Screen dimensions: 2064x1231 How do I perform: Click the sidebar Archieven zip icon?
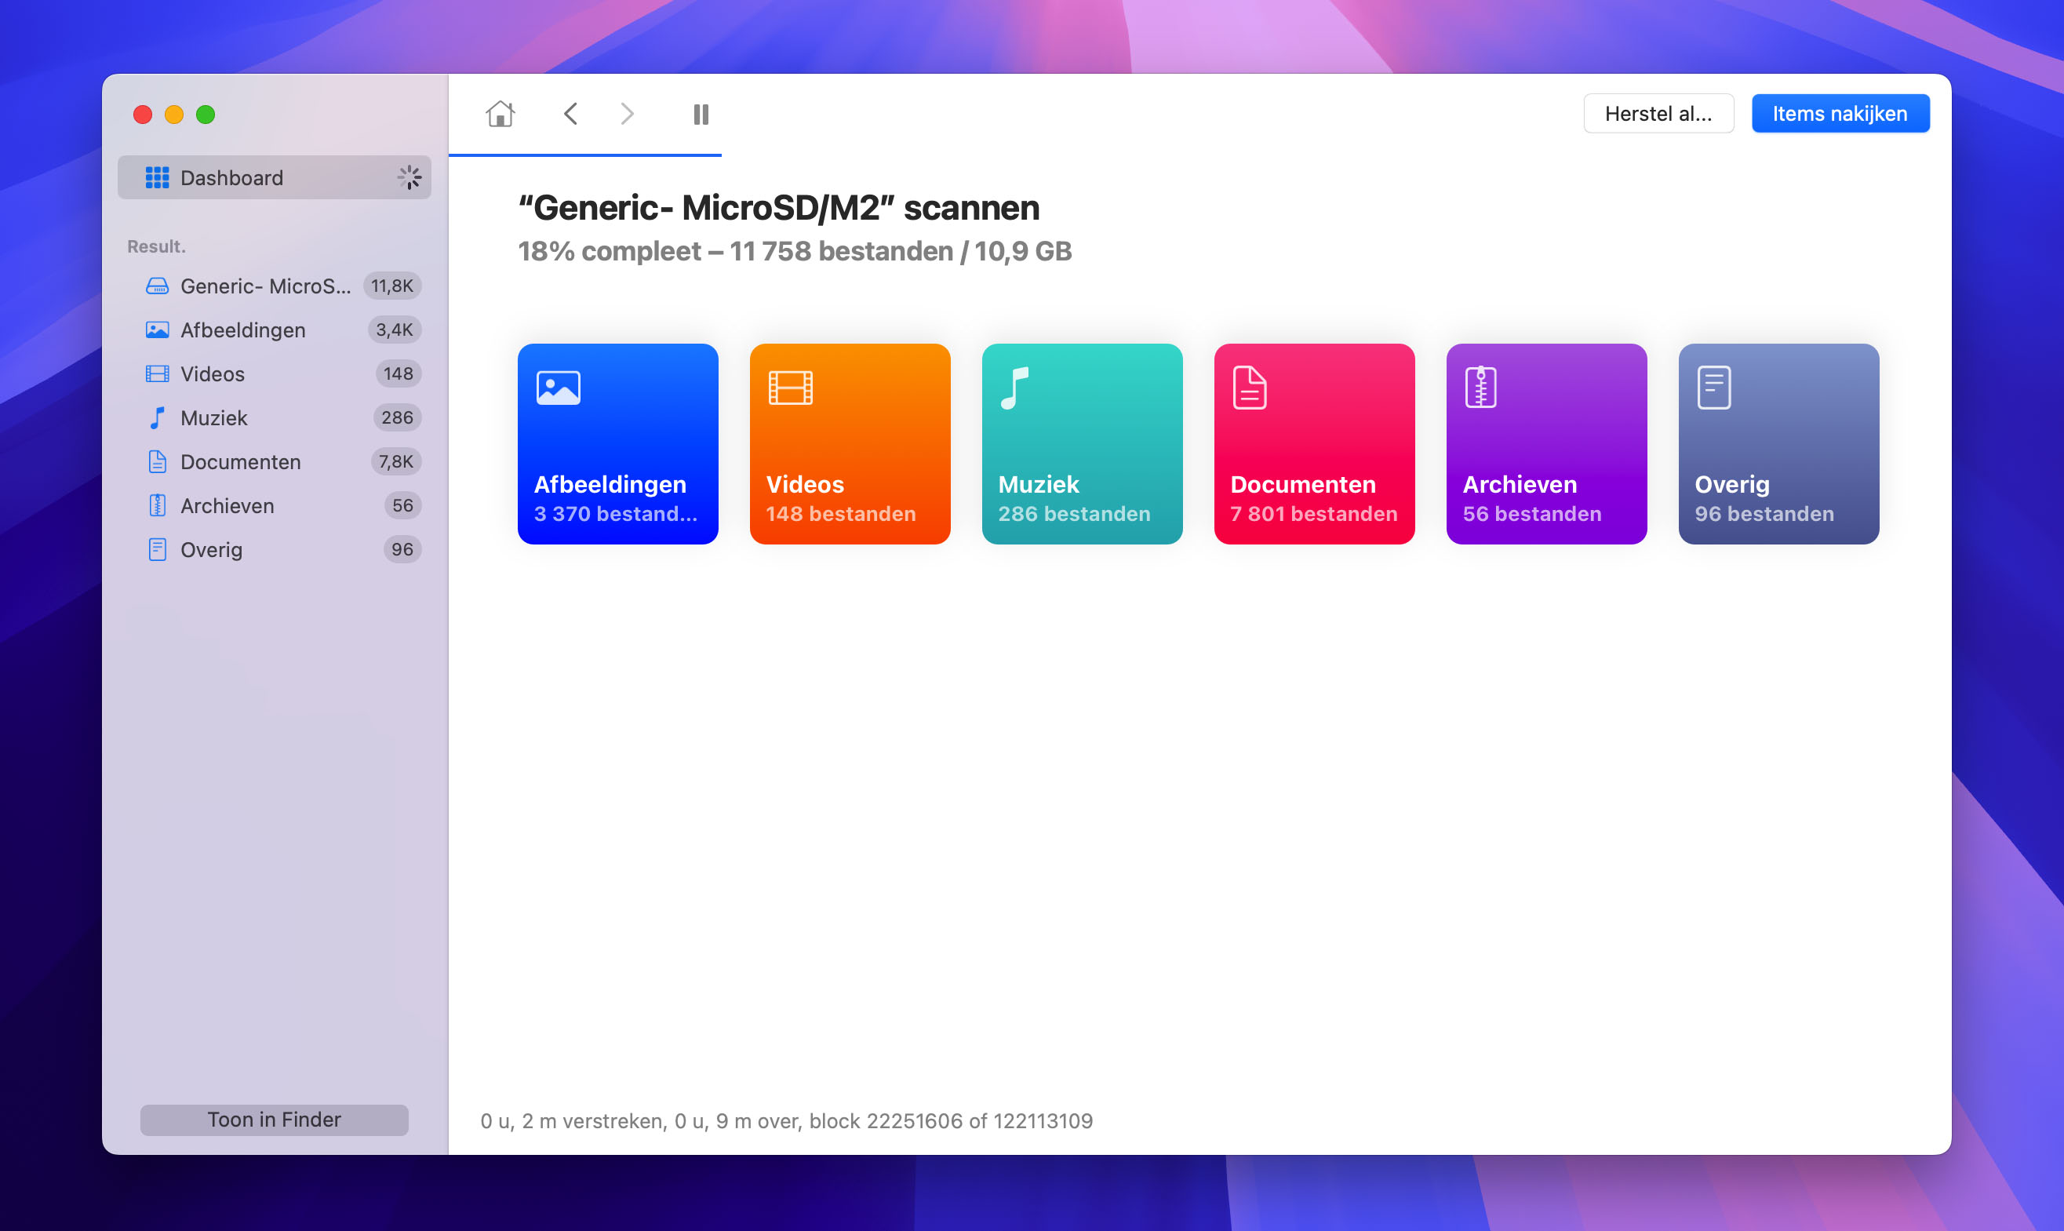[x=157, y=506]
